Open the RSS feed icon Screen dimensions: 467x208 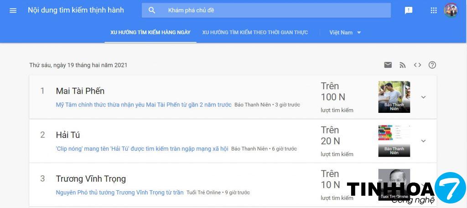pyautogui.click(x=403, y=65)
